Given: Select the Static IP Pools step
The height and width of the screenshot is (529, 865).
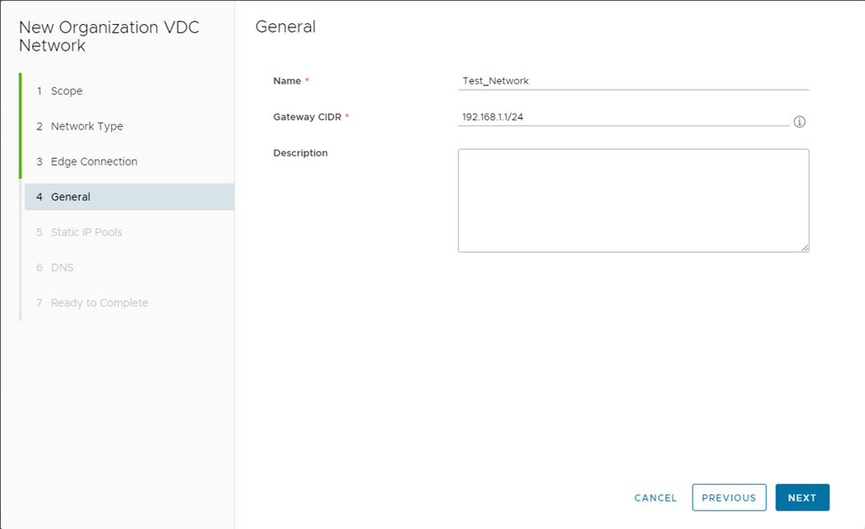Looking at the screenshot, I should [x=86, y=233].
